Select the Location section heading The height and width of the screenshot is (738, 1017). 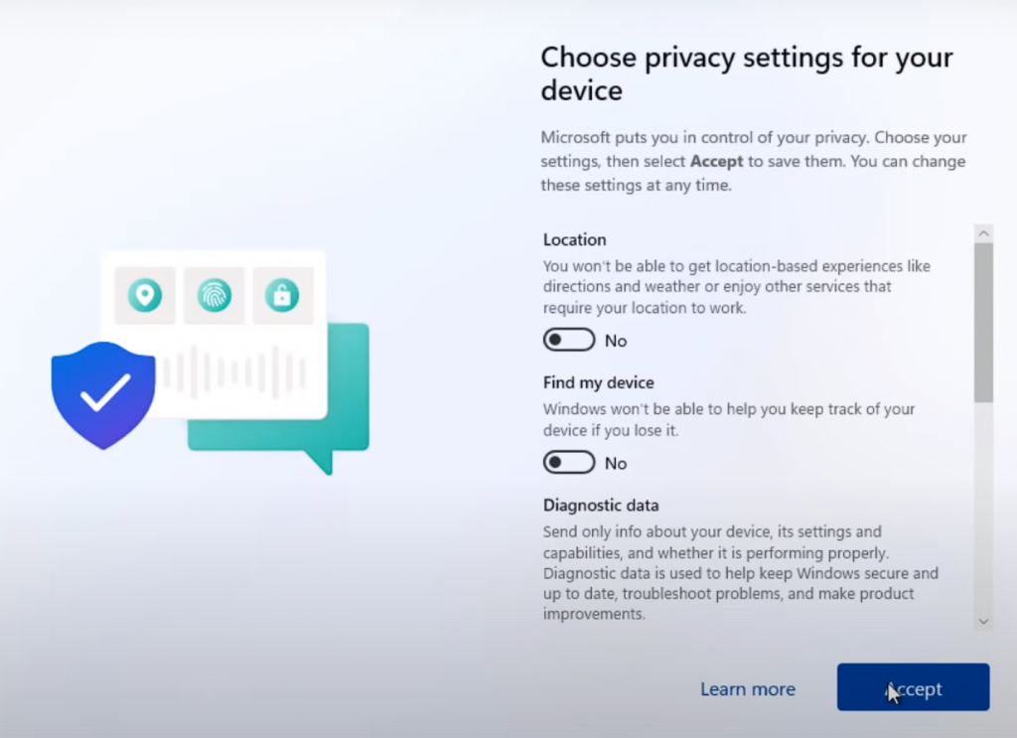pos(575,240)
